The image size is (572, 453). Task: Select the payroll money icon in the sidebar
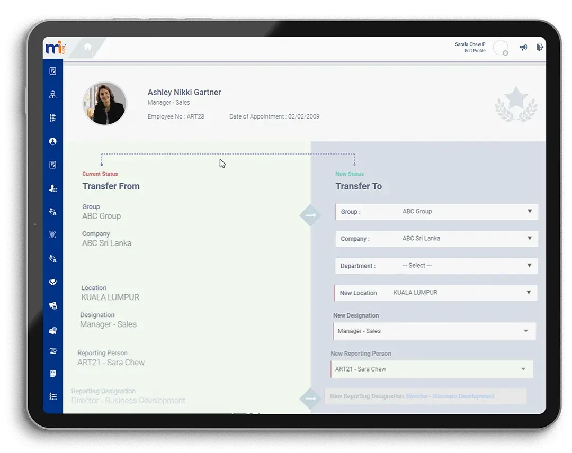click(52, 305)
